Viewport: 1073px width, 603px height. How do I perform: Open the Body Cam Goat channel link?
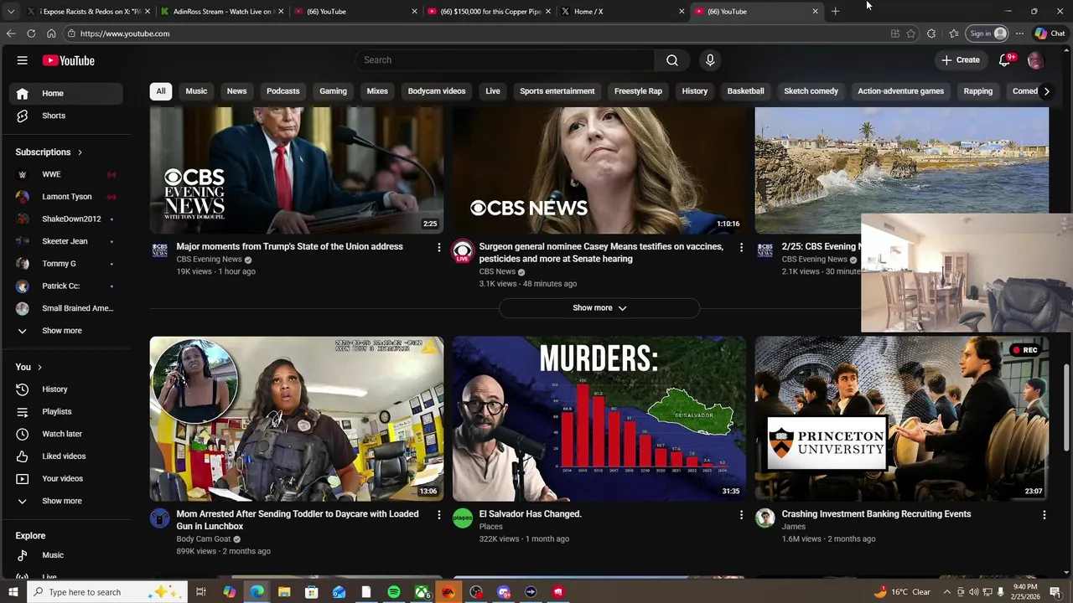click(x=204, y=539)
